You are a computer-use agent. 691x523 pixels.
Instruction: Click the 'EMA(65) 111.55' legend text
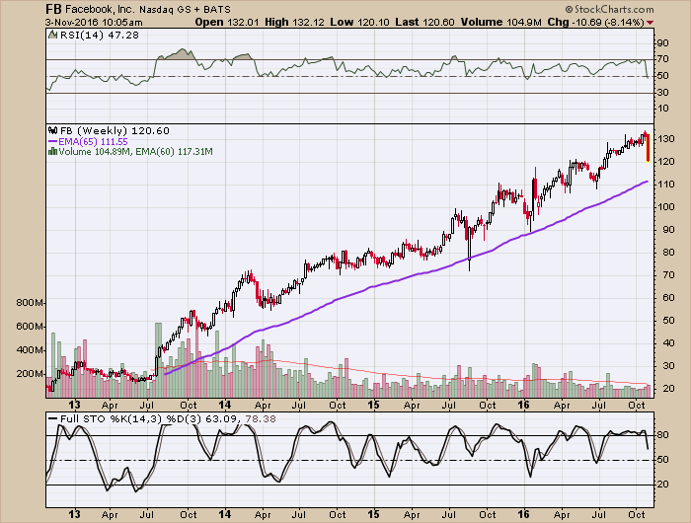[93, 141]
